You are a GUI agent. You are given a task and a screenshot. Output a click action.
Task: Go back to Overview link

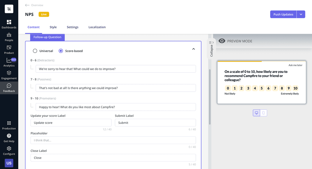(x=34, y=5)
